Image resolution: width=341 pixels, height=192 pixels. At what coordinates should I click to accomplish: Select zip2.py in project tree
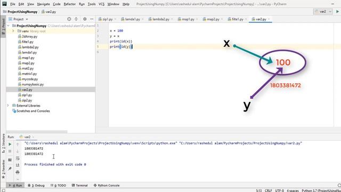click(27, 100)
